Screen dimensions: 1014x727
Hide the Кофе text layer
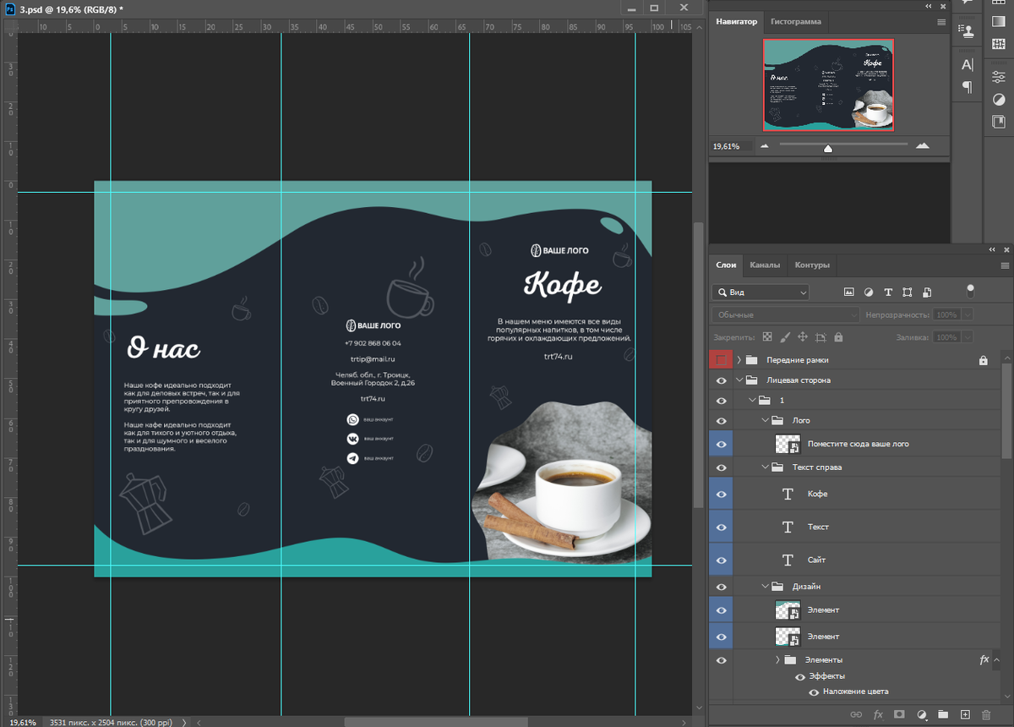pyautogui.click(x=721, y=494)
